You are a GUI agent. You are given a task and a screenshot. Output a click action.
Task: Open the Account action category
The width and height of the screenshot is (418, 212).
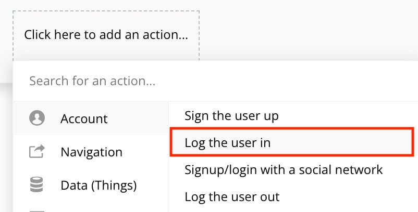(x=91, y=118)
